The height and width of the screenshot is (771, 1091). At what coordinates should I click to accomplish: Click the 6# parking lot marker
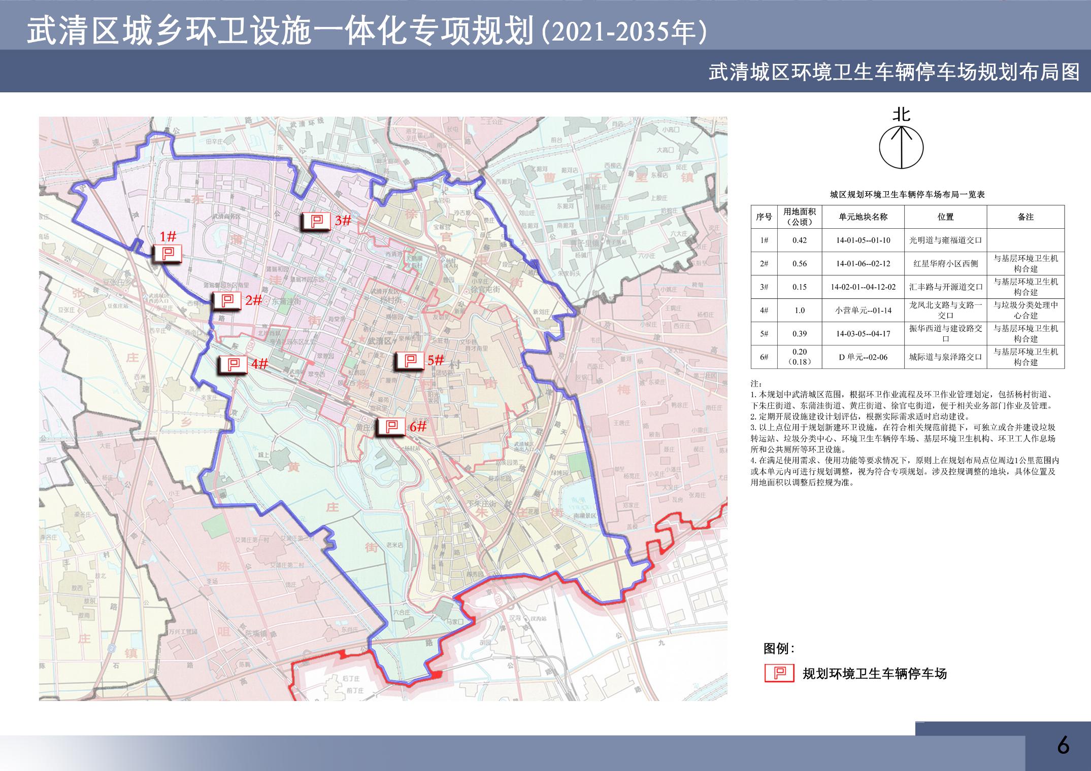coord(392,427)
